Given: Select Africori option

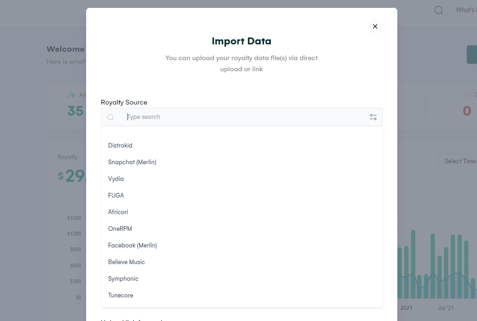Looking at the screenshot, I should (242, 212).
